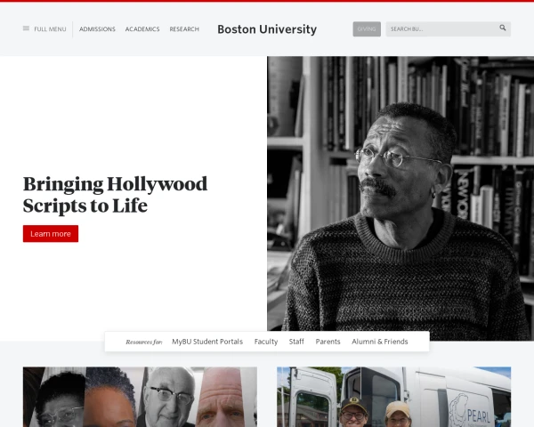534x427 pixels.
Task: Click the search magnifier icon
Action: point(503,28)
